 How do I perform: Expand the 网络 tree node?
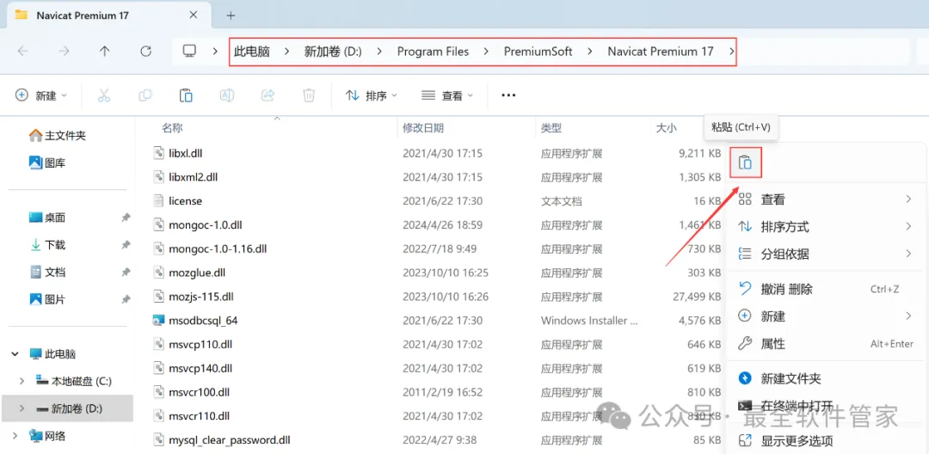[x=15, y=436]
